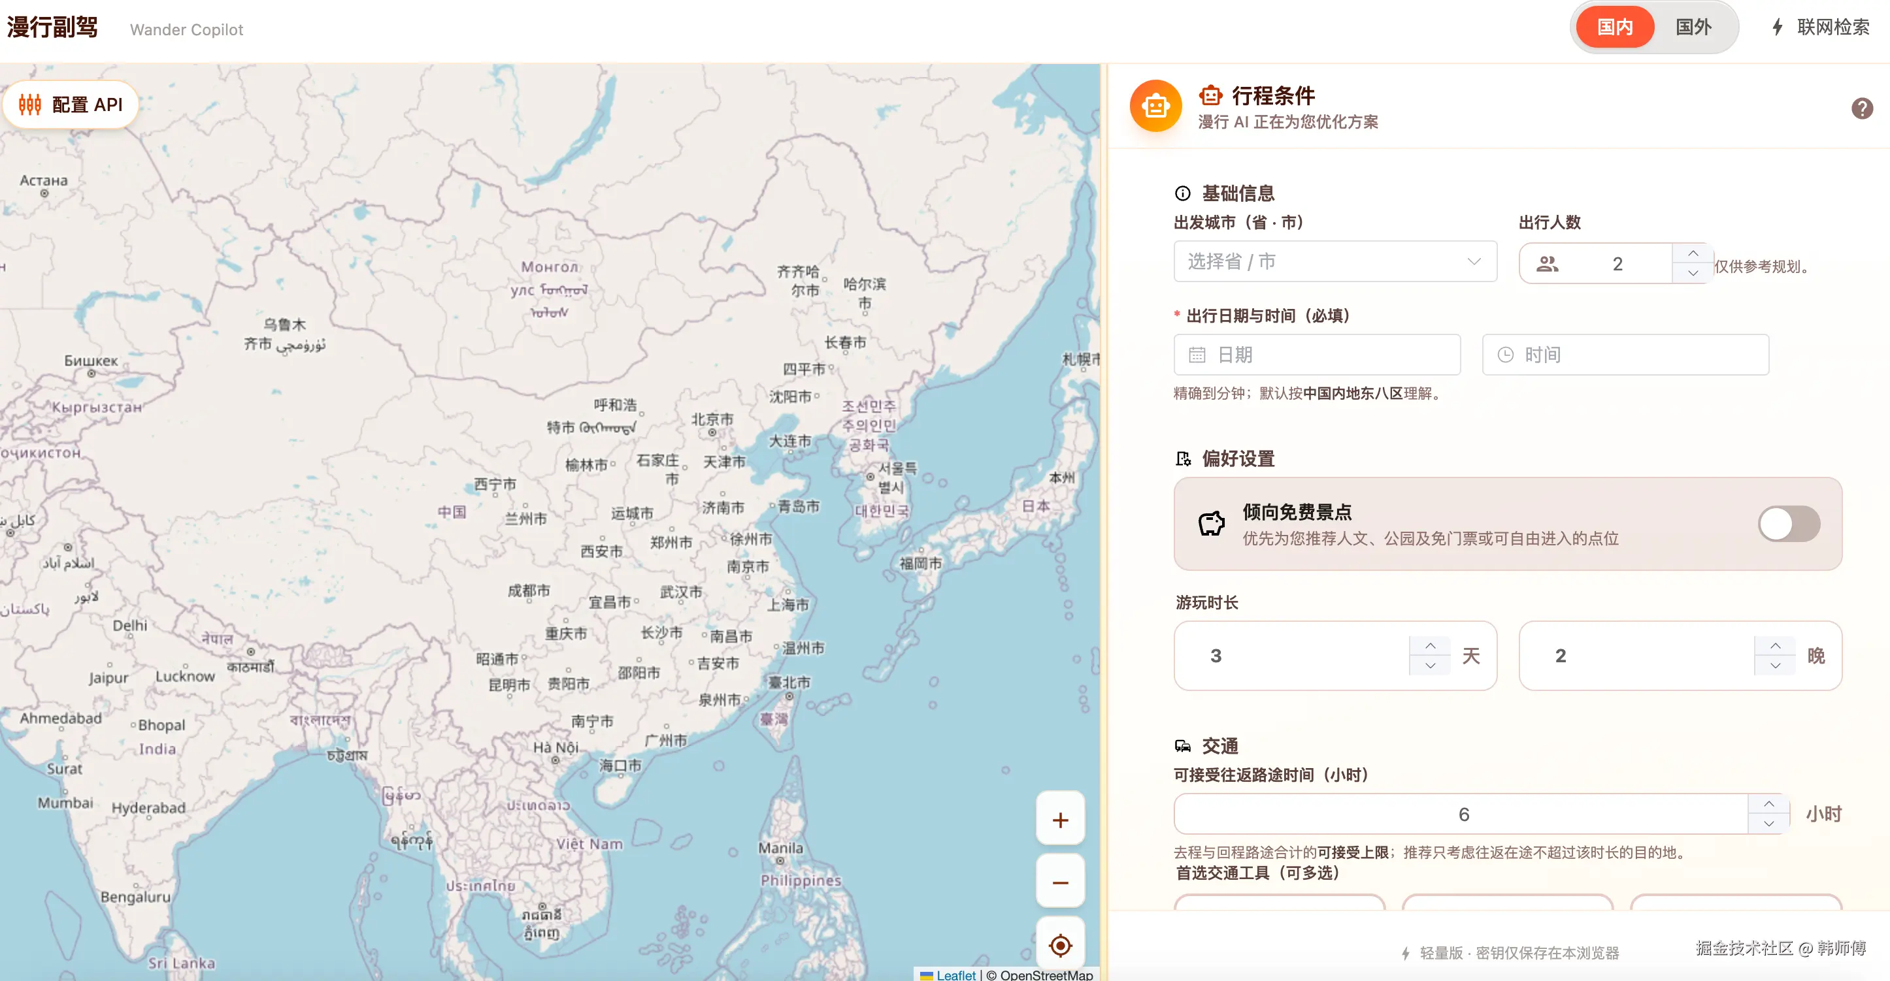Open the help question mark icon
Screen dimensions: 1890x981
[x=1861, y=108]
